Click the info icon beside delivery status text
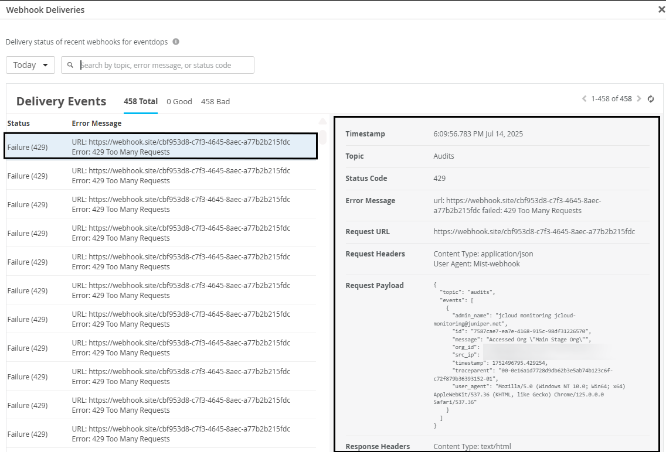Viewport: 666px width, 452px height. point(176,42)
